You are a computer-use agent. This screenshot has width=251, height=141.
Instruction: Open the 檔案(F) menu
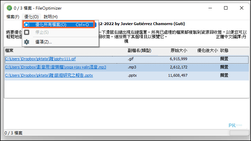[13, 17]
